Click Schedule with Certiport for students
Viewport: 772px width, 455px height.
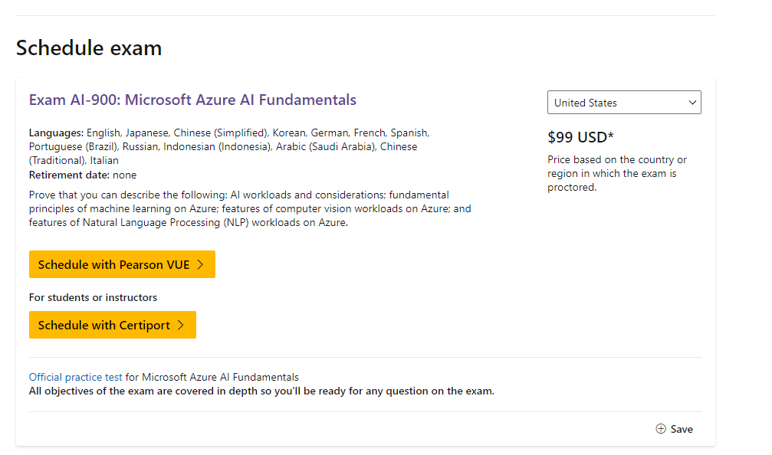click(112, 325)
